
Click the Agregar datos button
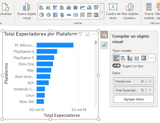134,99
